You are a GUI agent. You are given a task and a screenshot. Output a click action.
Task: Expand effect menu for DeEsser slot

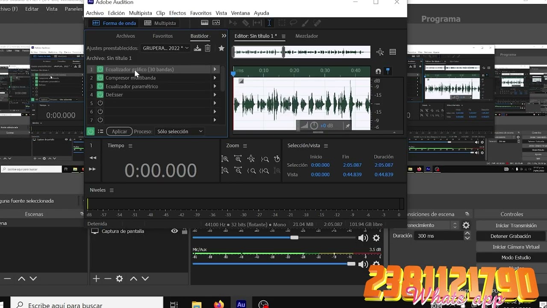tap(215, 95)
